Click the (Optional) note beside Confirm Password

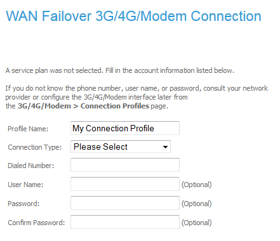pos(196,223)
